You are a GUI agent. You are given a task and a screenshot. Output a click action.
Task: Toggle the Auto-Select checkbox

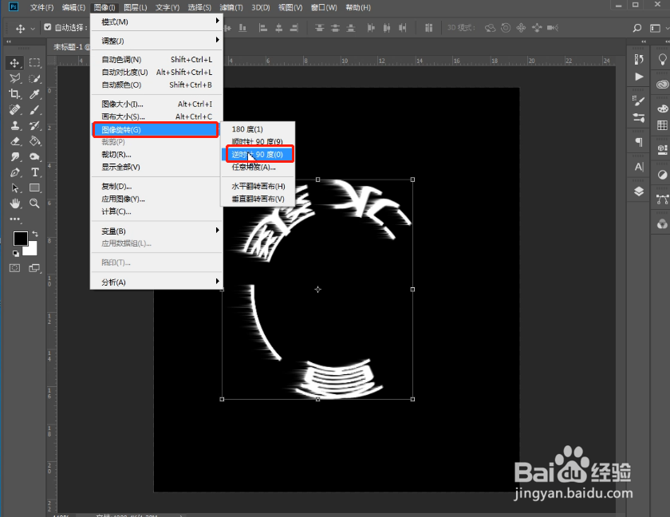[x=48, y=27]
